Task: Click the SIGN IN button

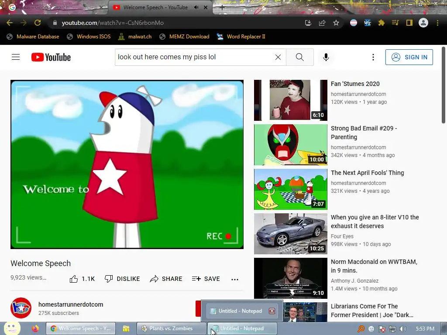Action: (x=409, y=57)
